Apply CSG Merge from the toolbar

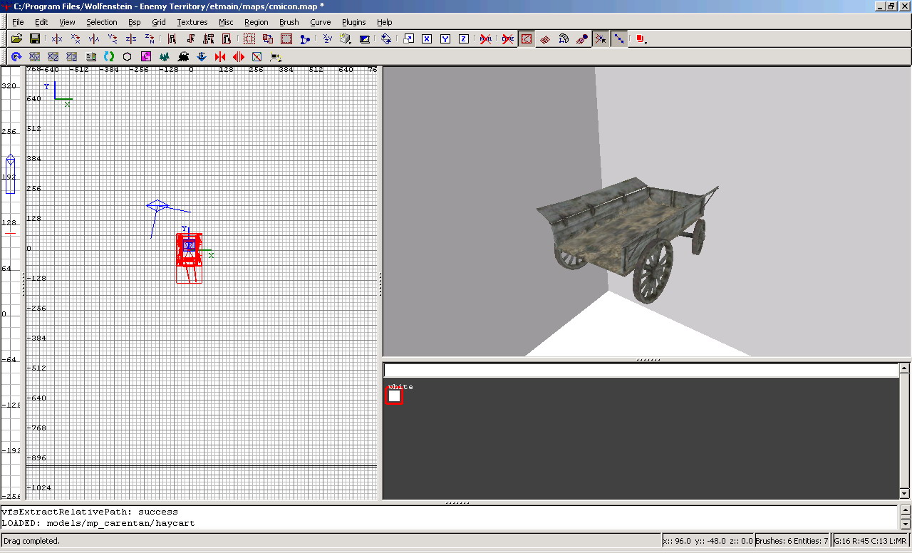click(x=268, y=38)
